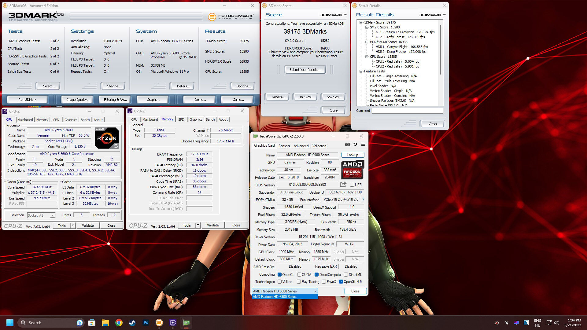Click the blue L tray icon
This screenshot has width=587, height=330.
coord(526,323)
